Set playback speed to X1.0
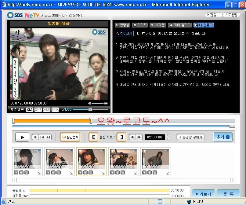This screenshot has width=246, height=205. [x=30, y=110]
